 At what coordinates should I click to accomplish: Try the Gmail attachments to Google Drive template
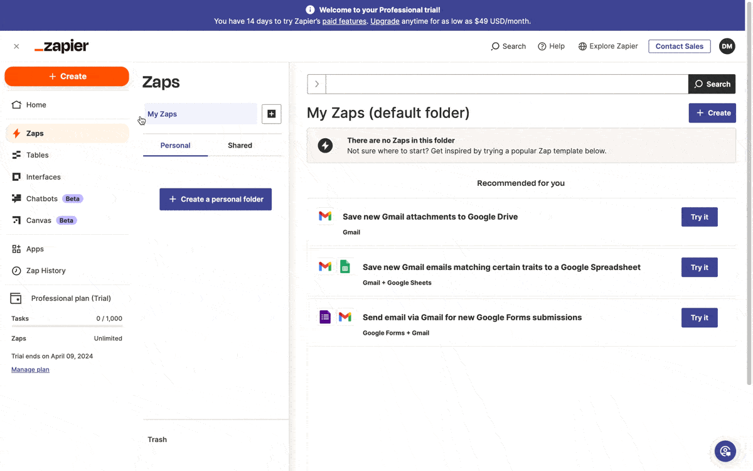point(699,217)
